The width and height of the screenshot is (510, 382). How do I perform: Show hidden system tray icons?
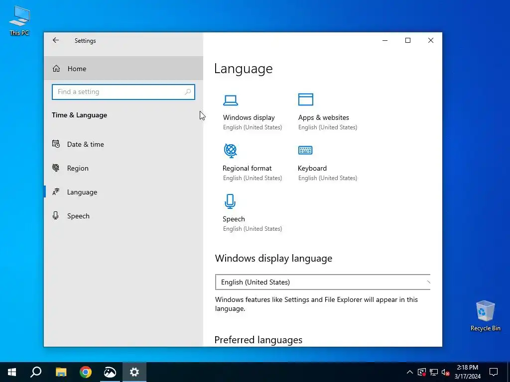tap(410, 372)
